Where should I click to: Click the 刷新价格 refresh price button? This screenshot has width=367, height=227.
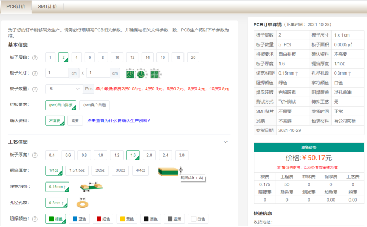point(308,148)
